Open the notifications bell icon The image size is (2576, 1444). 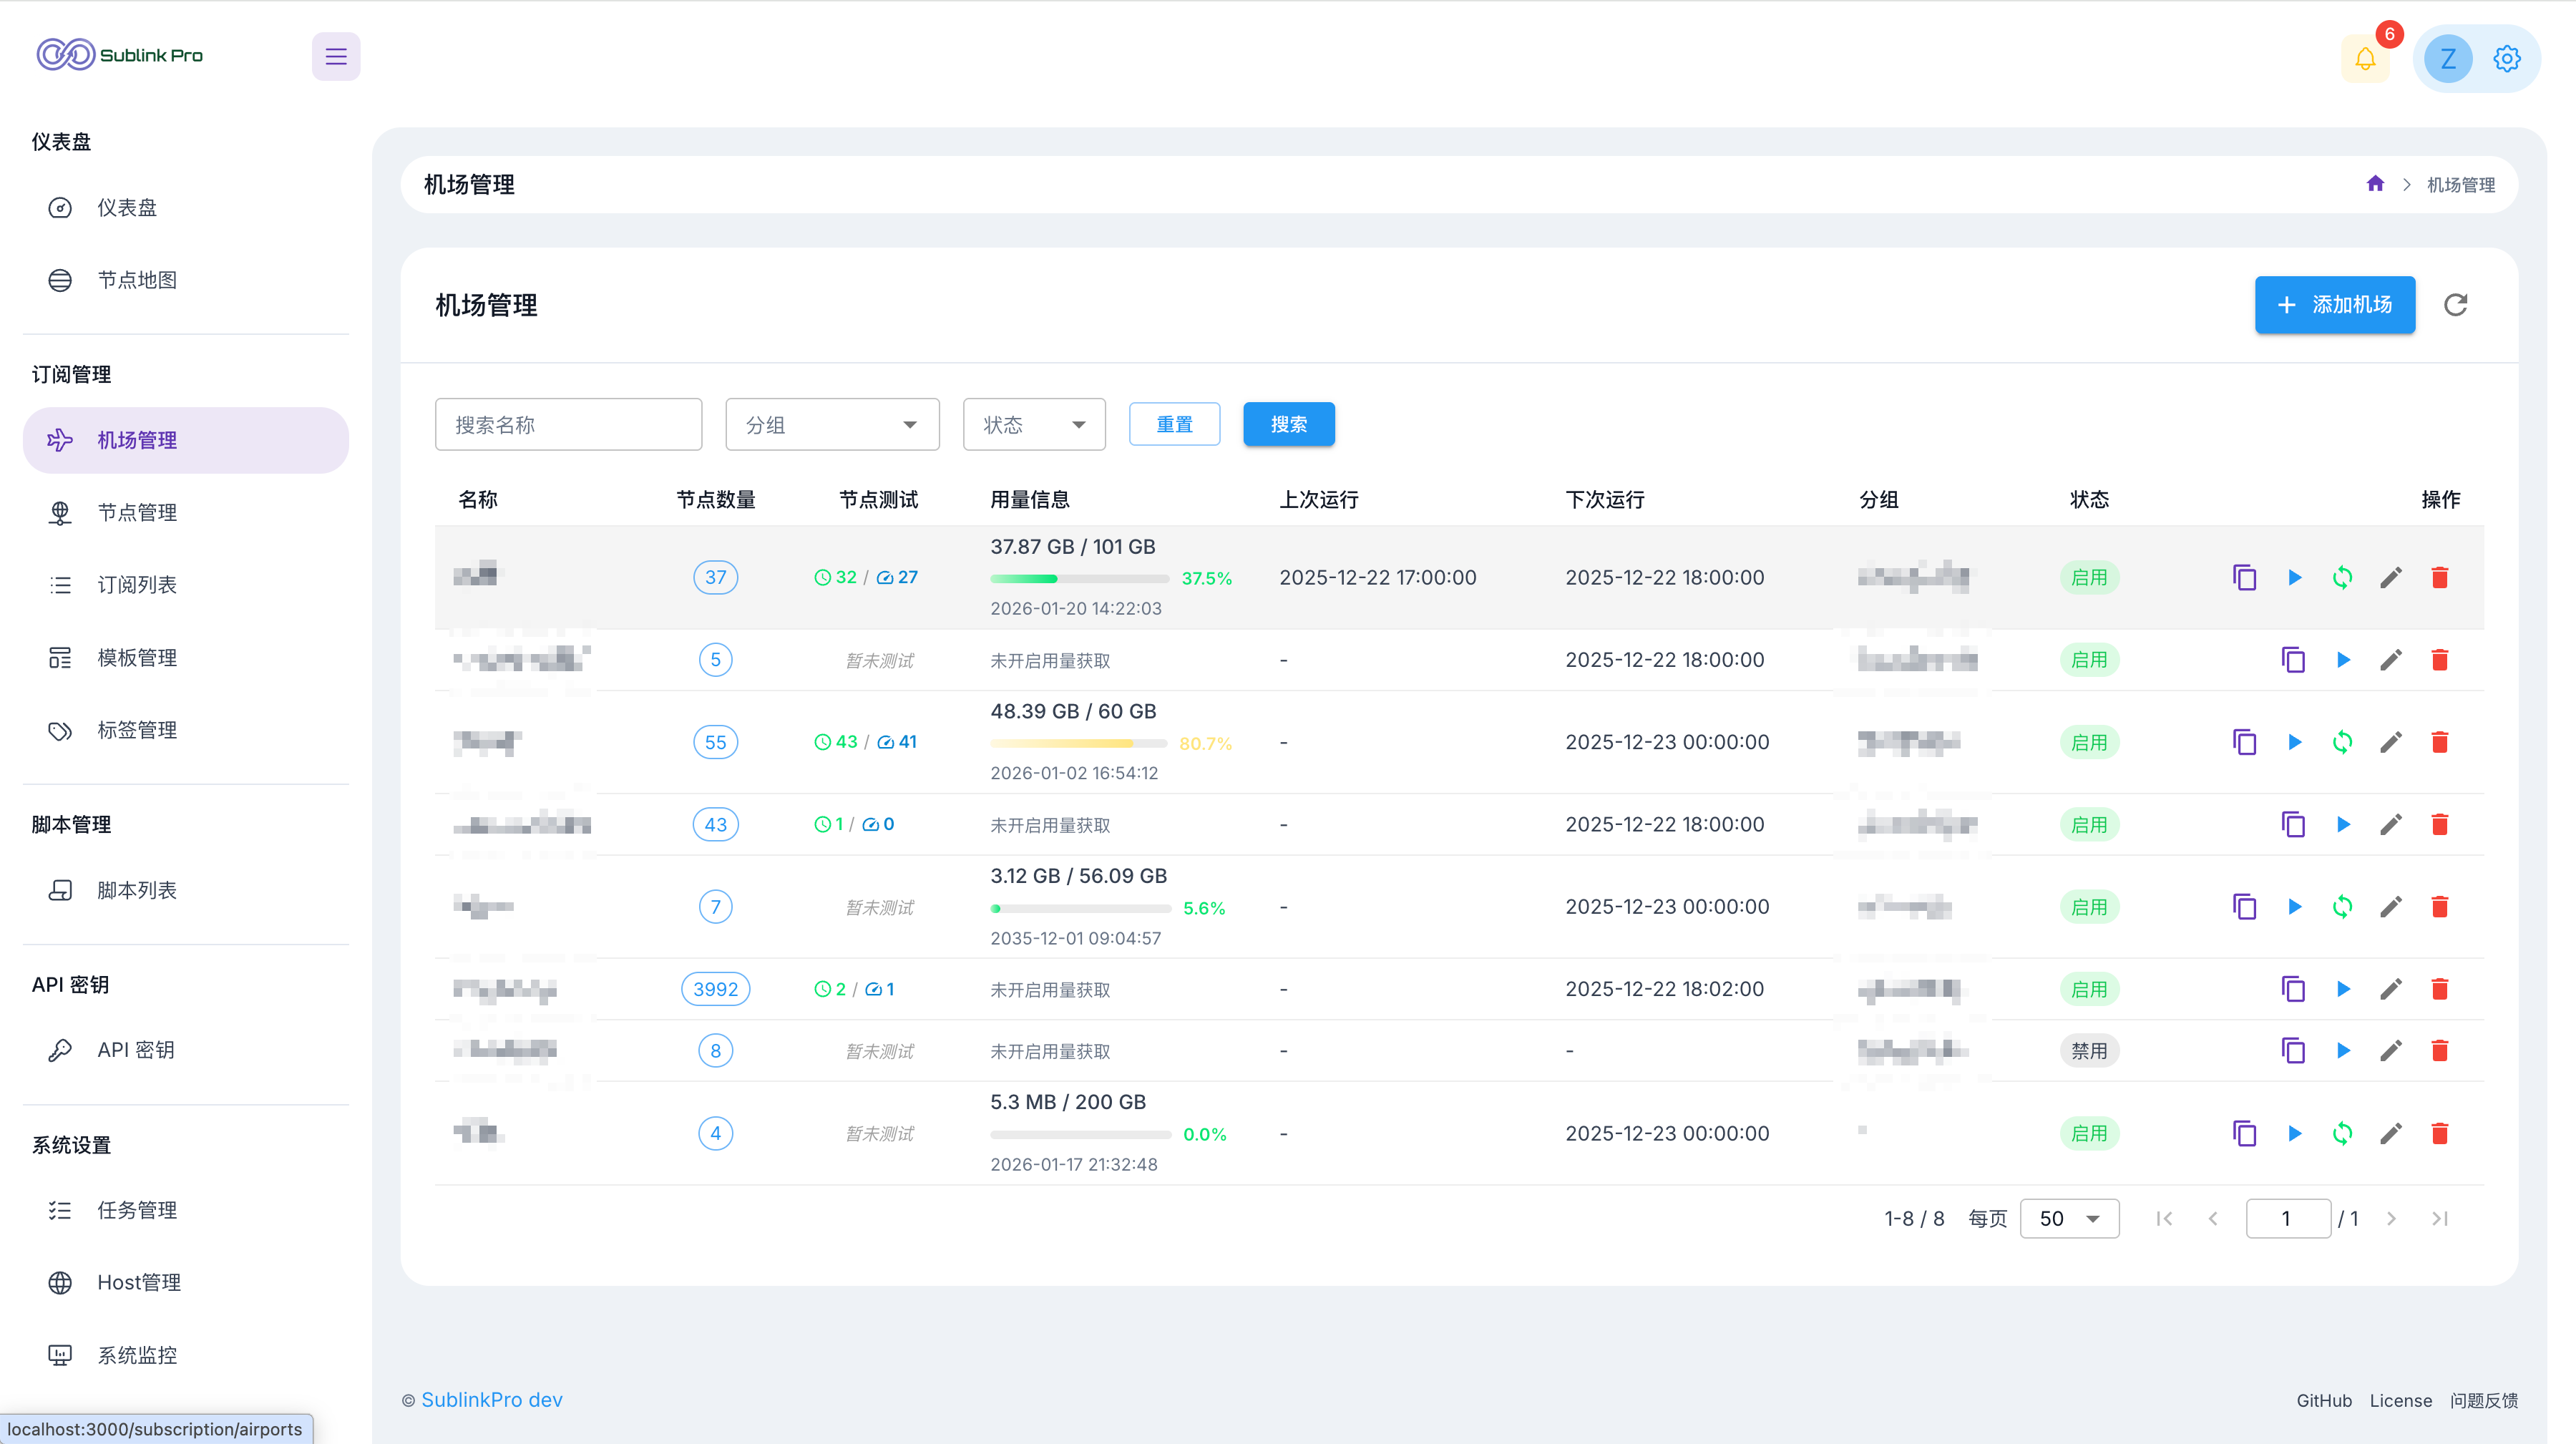2365,59
